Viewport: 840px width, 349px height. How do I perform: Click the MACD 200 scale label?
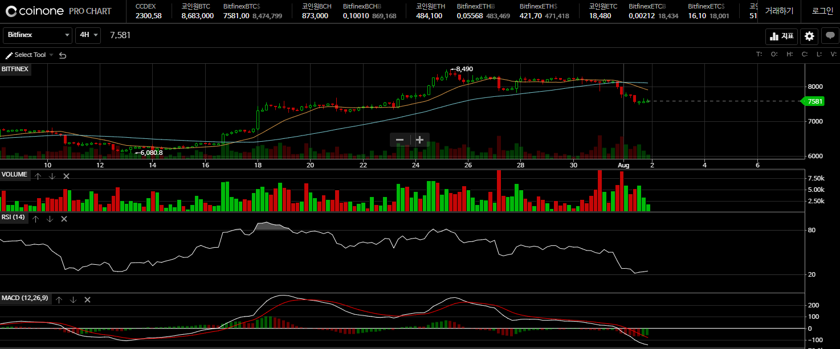click(814, 305)
